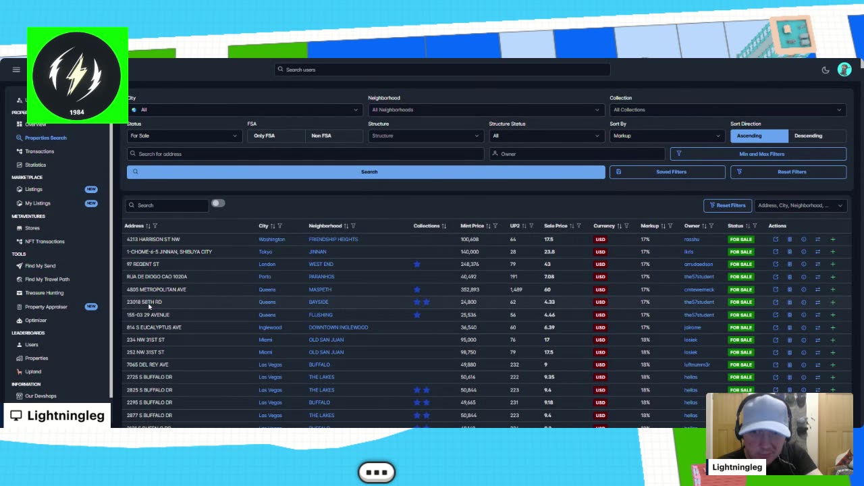Select Only FSA option
Image resolution: width=864 pixels, height=486 pixels.
276,136
